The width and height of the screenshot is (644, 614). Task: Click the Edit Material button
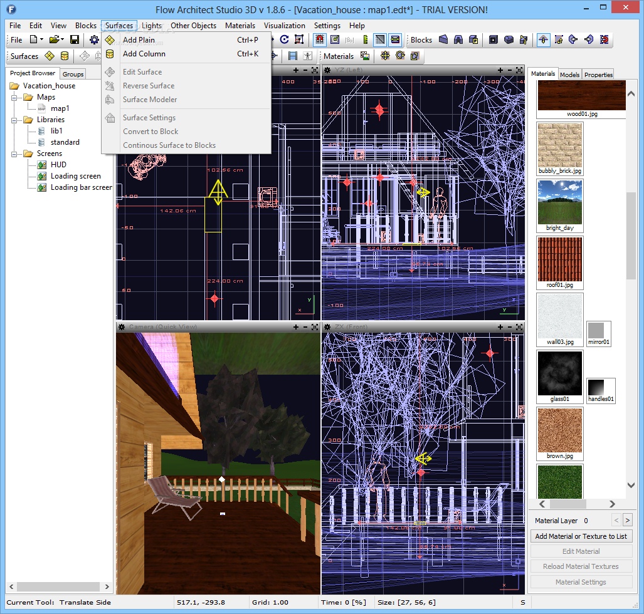[581, 551]
